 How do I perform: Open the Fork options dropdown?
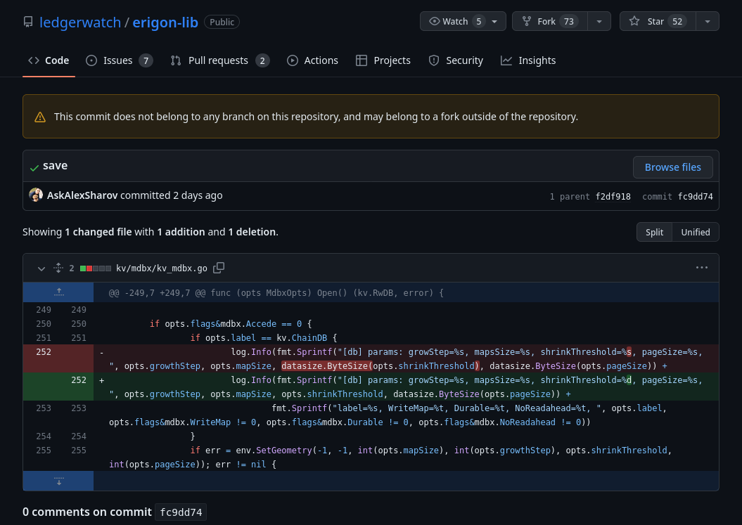coord(599,21)
